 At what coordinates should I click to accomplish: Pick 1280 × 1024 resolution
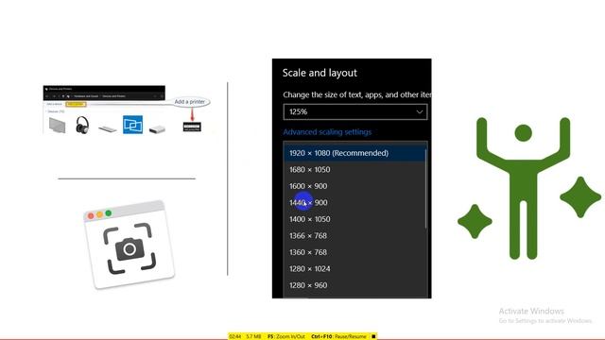pos(355,269)
